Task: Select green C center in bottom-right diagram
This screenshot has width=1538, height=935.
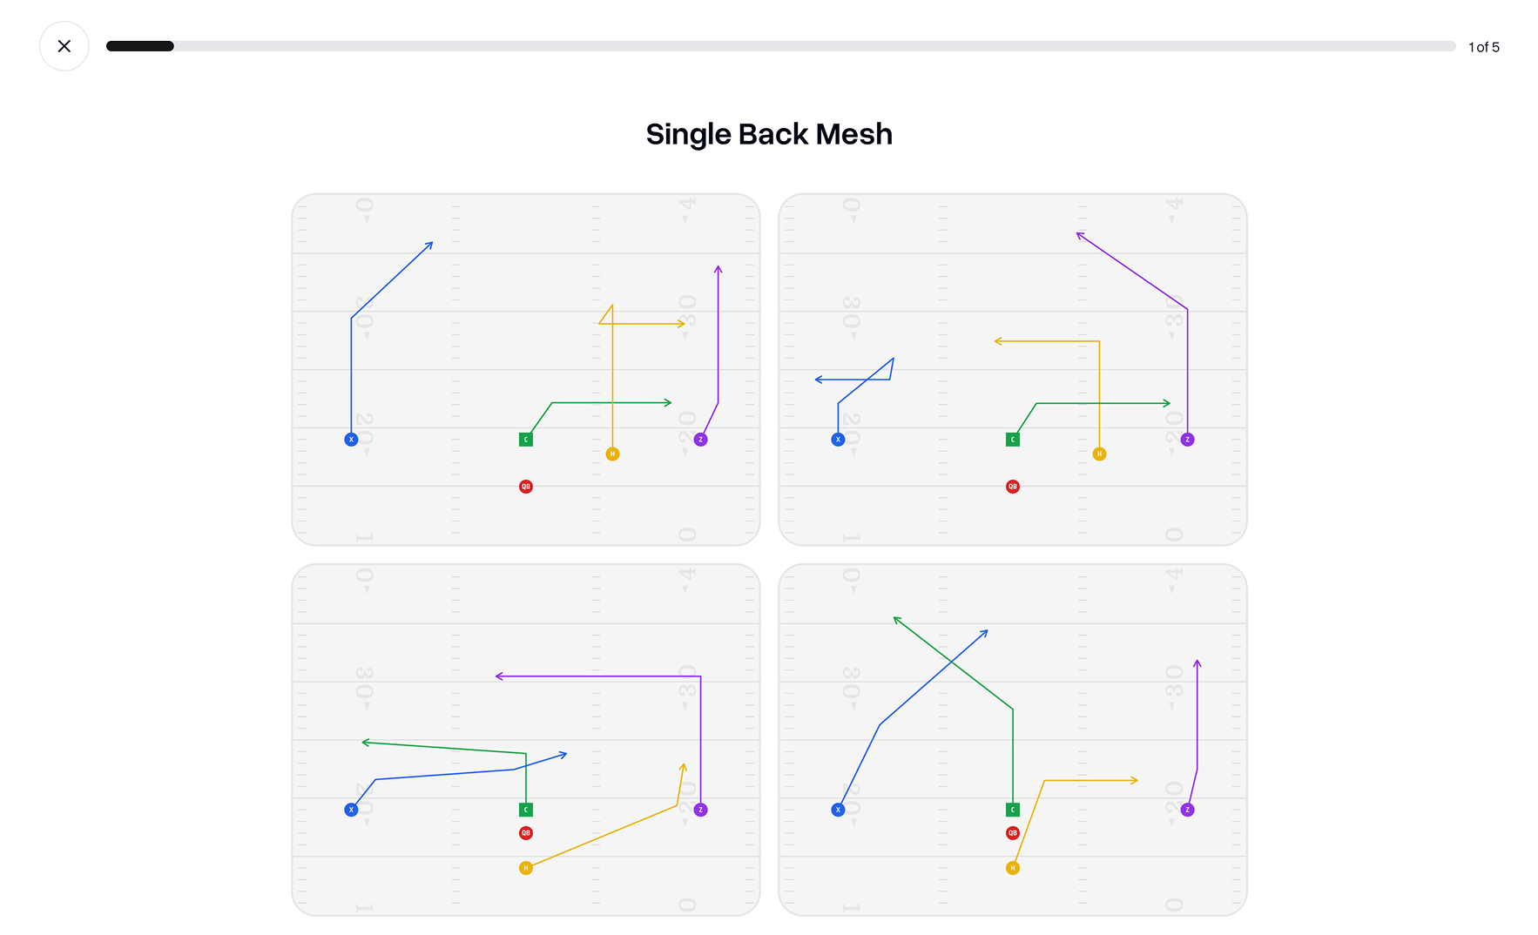Action: 1013,810
